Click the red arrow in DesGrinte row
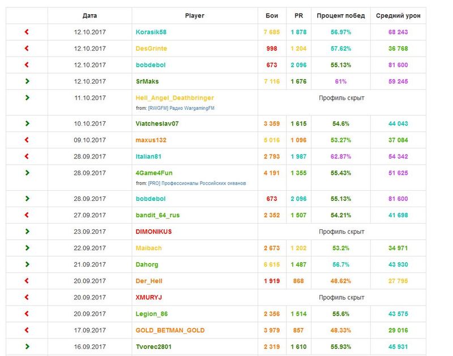This screenshot has height=356, width=453. pyautogui.click(x=27, y=49)
